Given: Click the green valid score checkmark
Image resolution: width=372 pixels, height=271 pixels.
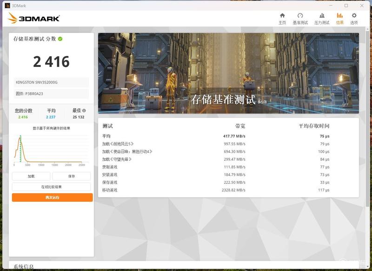Looking at the screenshot, I should point(60,39).
